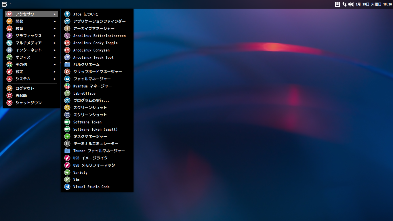Click the LibreOffice LO icon
Screen dimensions: 393x221
[67, 93]
